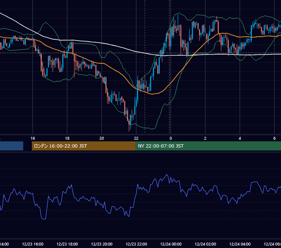This screenshot has height=248, width=281.
Task: Click the blue session band left of London
Action: [12, 146]
